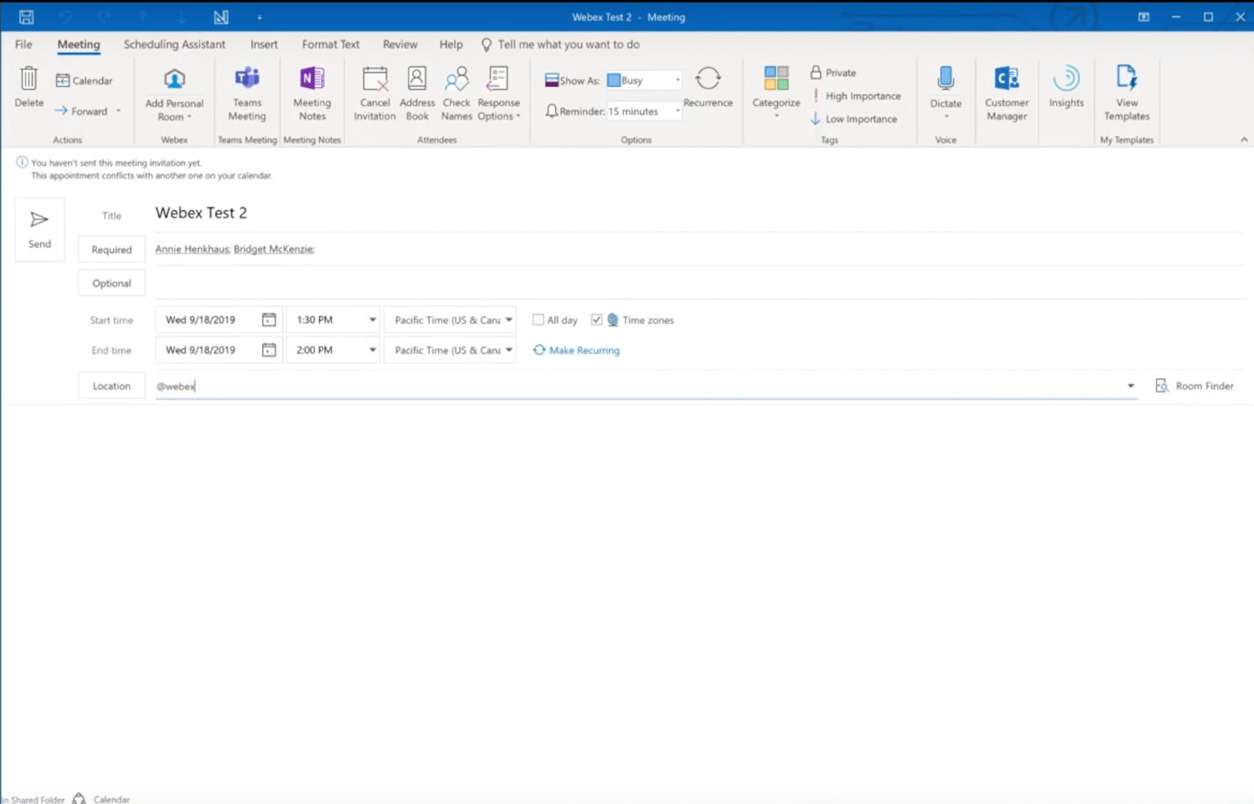The width and height of the screenshot is (1254, 804).
Task: Open the Show As dropdown
Action: pyautogui.click(x=675, y=79)
